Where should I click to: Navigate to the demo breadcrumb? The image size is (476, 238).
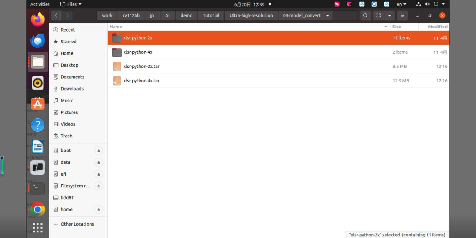point(187,16)
